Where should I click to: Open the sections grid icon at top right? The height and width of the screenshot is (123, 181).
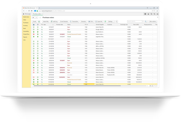(x=145, y=14)
